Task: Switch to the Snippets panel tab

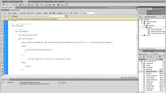Action: [x=152, y=51]
